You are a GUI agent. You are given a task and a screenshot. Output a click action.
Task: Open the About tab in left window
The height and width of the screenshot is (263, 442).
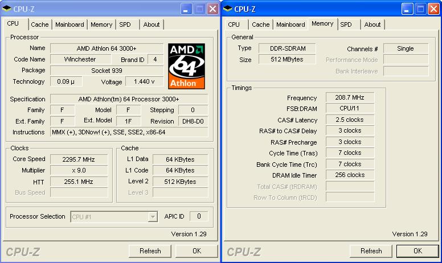click(x=152, y=24)
